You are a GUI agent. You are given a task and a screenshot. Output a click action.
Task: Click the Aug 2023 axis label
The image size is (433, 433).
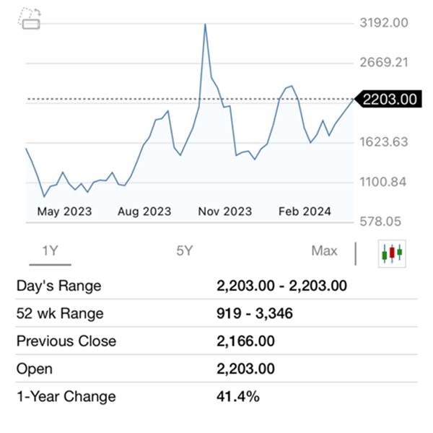coord(144,211)
